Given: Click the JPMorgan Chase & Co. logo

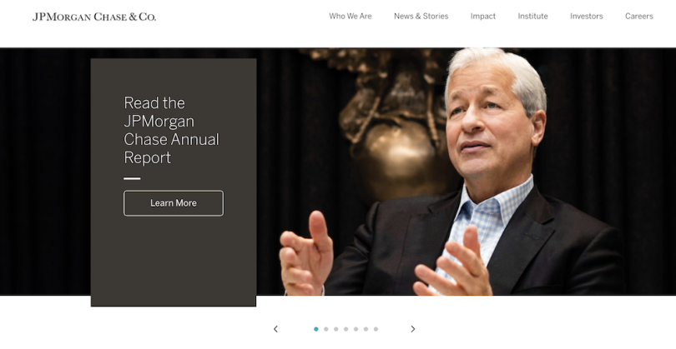Looking at the screenshot, I should 94,17.
